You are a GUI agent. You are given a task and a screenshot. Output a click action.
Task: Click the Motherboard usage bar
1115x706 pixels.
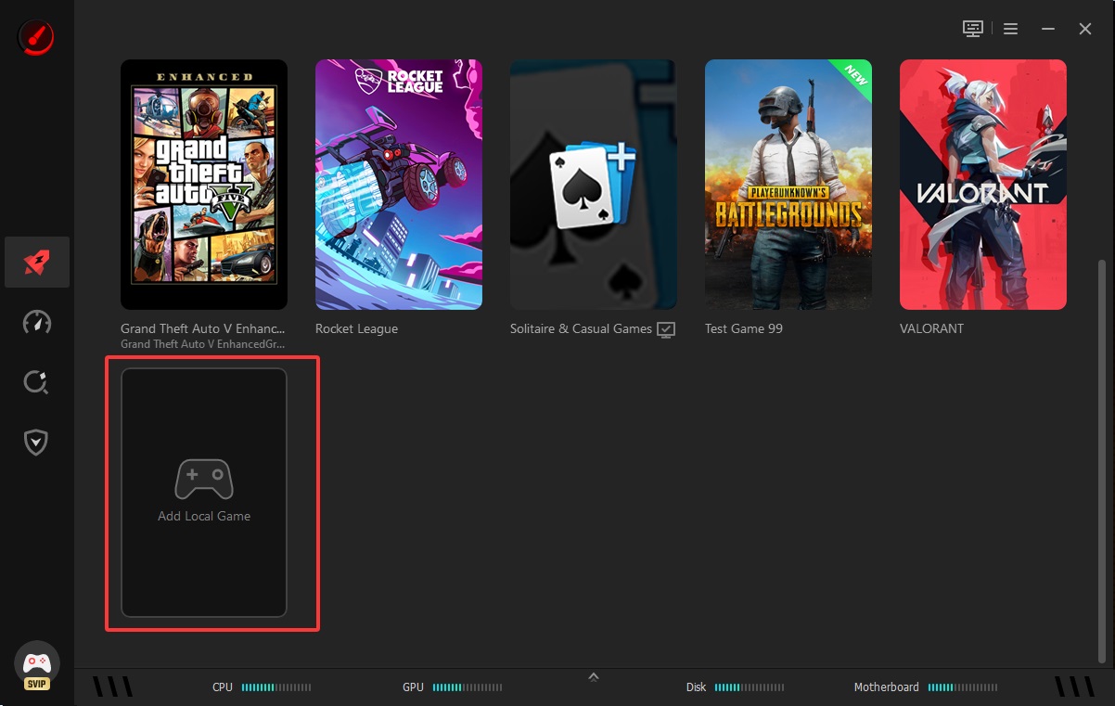[x=962, y=687]
